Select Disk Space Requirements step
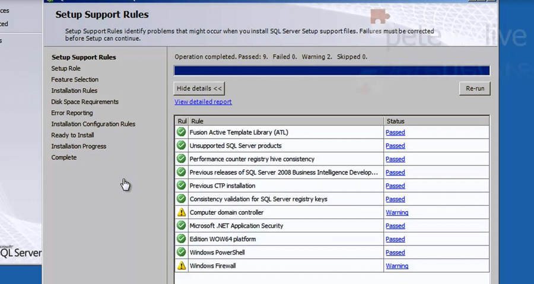534x284 pixels. [x=85, y=102]
